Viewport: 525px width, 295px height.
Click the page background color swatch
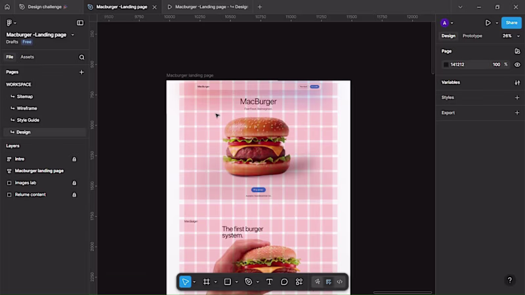click(446, 64)
